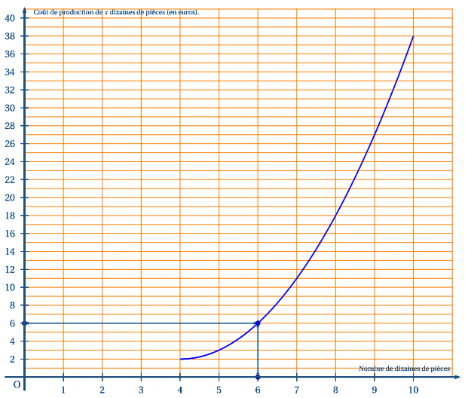The width and height of the screenshot is (465, 398).
Task: Select the curve's upper endpoint at x = 10
Action: [413, 36]
